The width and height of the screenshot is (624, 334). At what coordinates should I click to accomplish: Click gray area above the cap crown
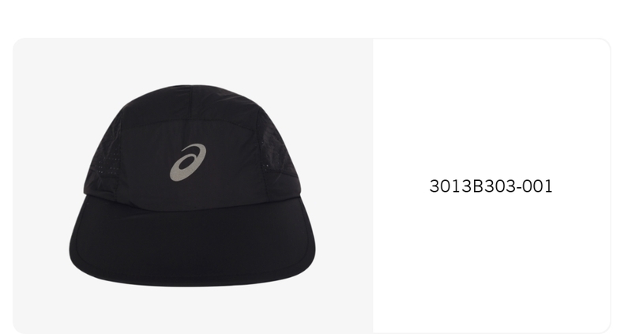click(192, 61)
